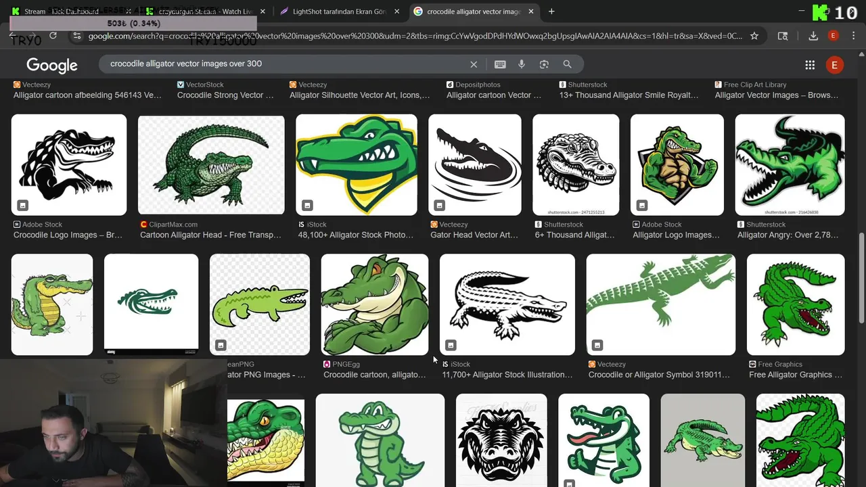The width and height of the screenshot is (866, 487).
Task: Open 11,700+ Alligator Stock Illustration link
Action: (x=507, y=375)
